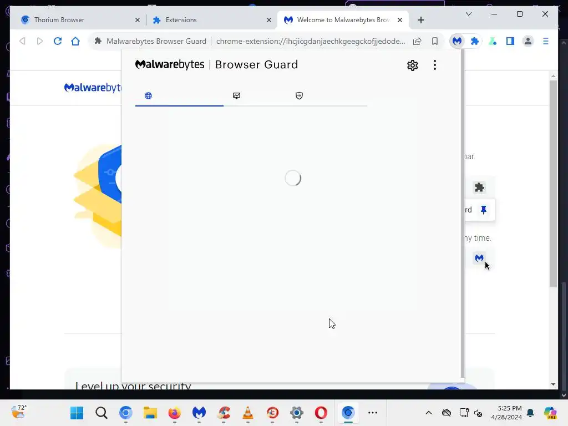
Task: Open Browser Guard settings gear
Action: tap(412, 65)
